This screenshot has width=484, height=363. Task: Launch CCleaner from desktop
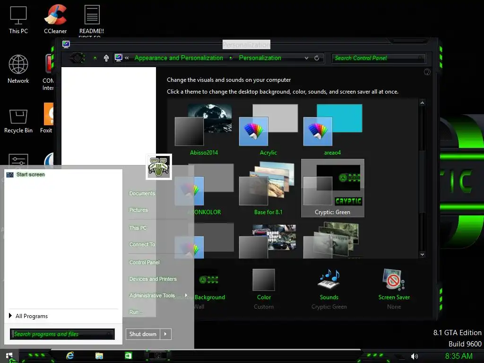[55, 19]
